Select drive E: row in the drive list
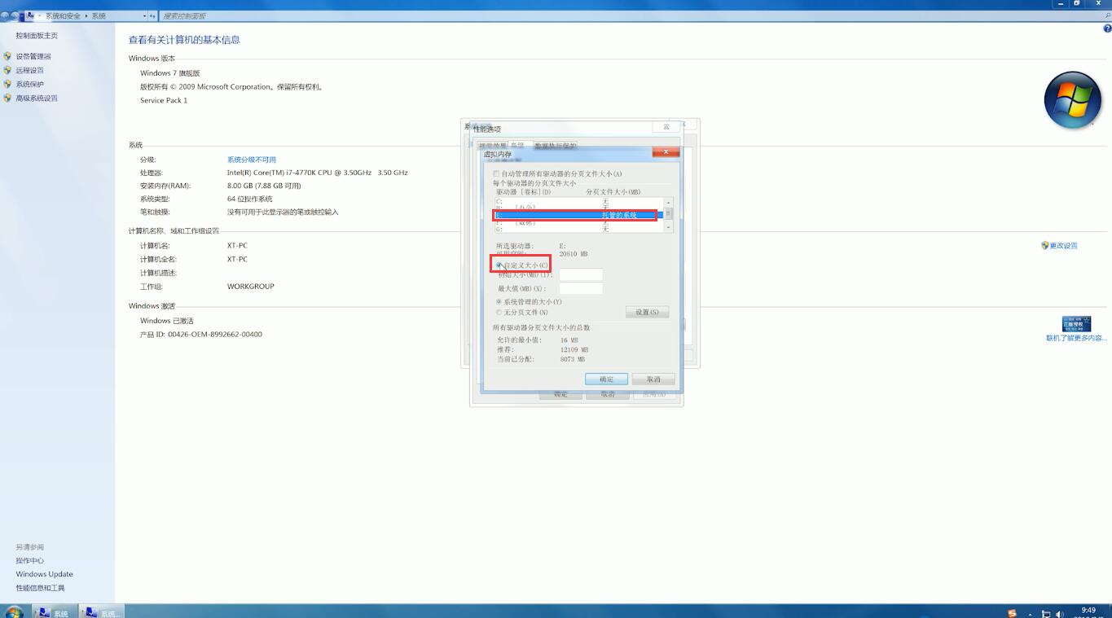Viewport: 1112px width, 618px height. (578, 215)
